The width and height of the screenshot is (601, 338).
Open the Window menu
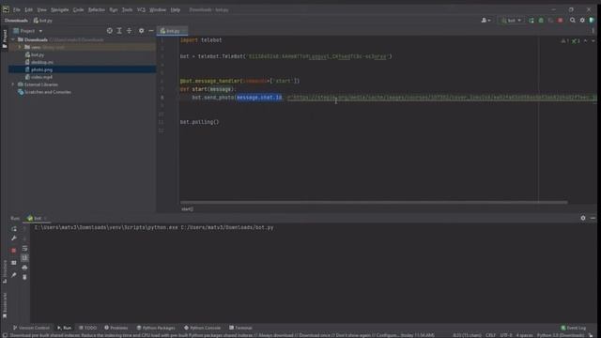158,9
